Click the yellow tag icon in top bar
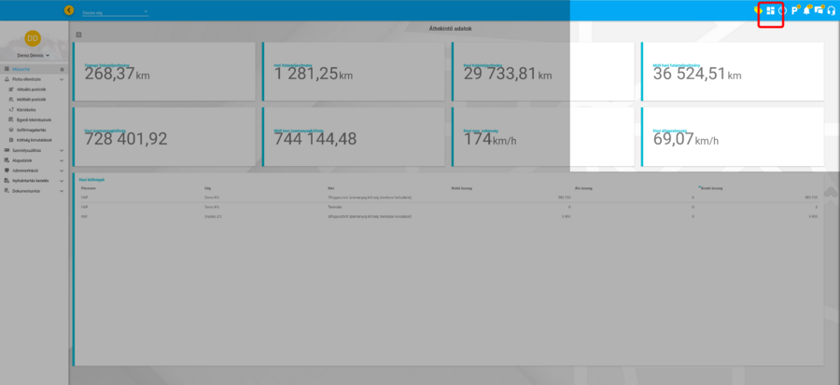Screen dimensions: 840x385 [x=757, y=10]
